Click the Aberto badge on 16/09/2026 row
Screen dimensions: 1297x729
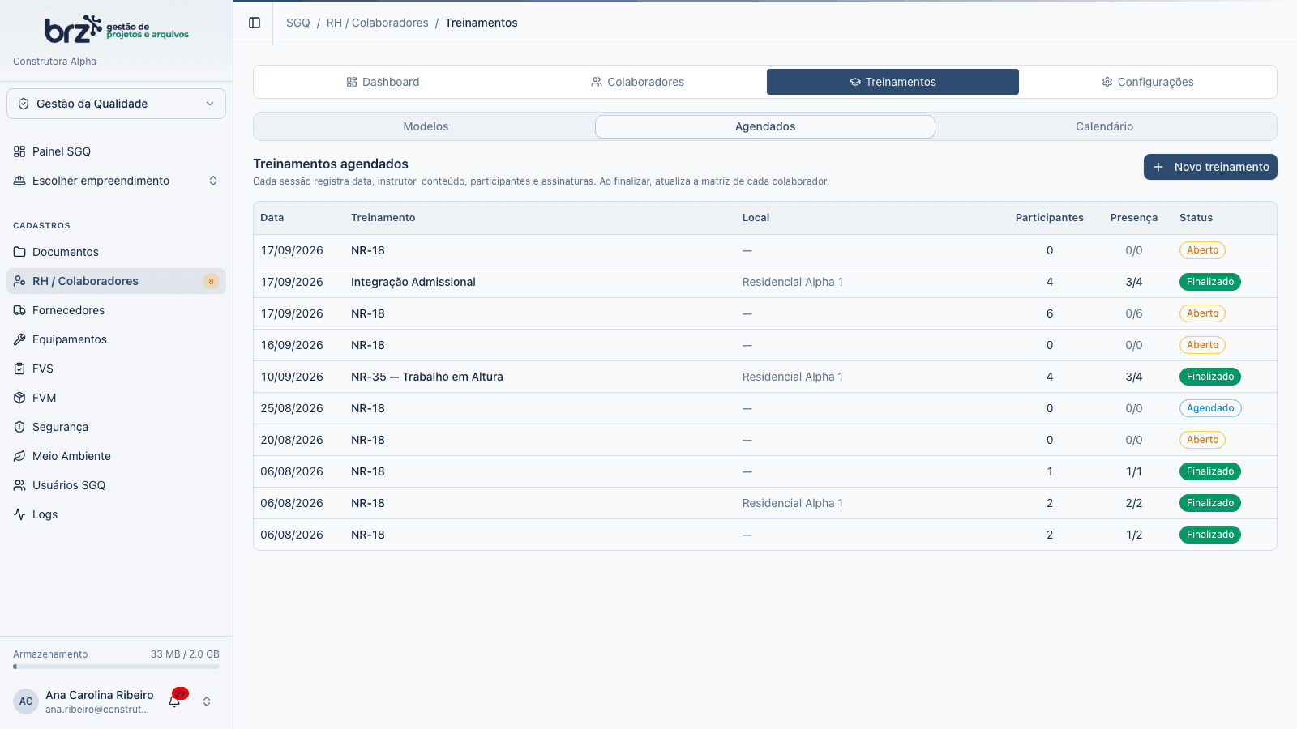1202,345
